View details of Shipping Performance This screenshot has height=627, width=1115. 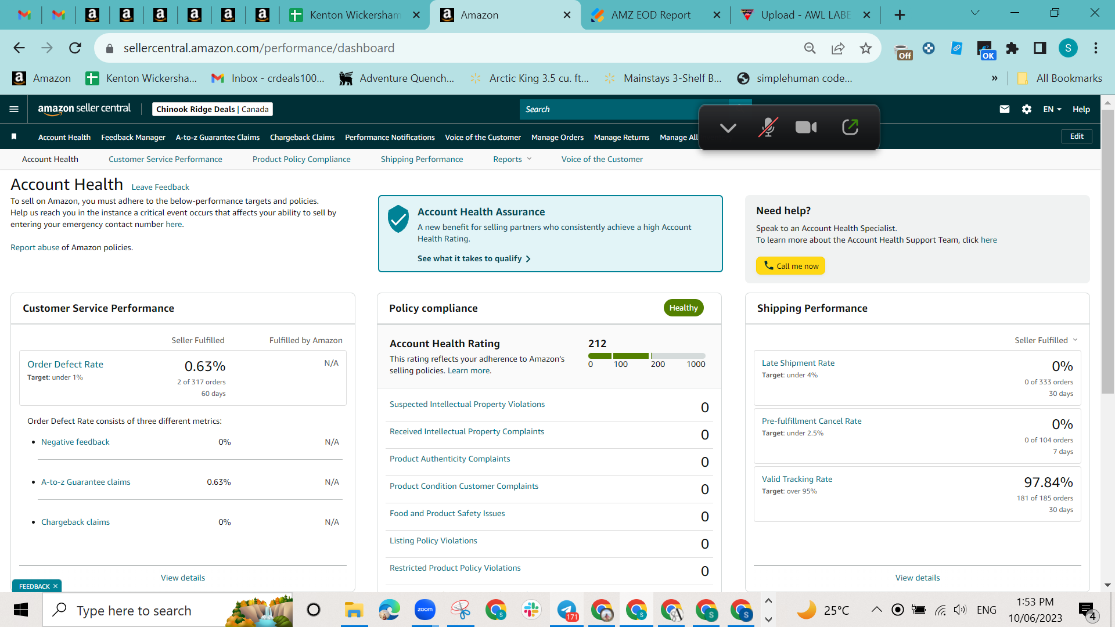[918, 578]
